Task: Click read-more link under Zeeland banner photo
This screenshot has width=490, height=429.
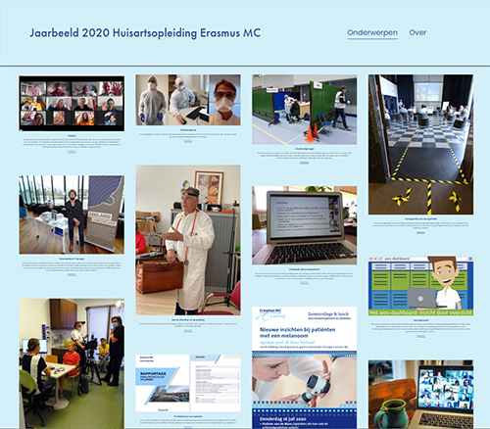Action: pyautogui.click(x=72, y=274)
